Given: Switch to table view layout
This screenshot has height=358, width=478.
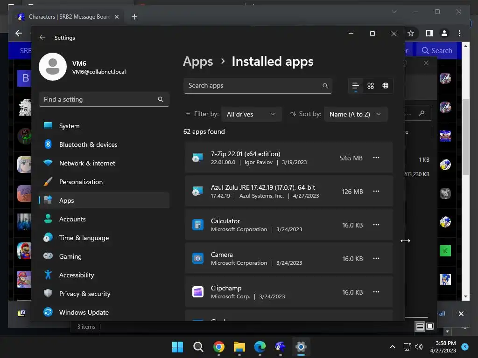Looking at the screenshot, I should click(385, 86).
